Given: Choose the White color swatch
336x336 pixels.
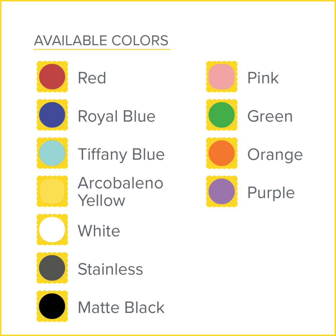Looking at the screenshot, I should pyautogui.click(x=52, y=230).
